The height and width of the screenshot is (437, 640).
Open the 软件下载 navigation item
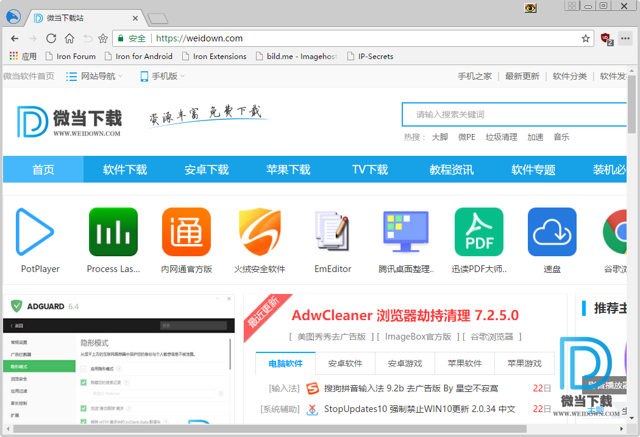[x=125, y=169]
